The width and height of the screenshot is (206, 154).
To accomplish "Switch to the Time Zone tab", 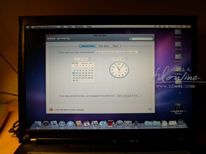I will click(x=104, y=46).
